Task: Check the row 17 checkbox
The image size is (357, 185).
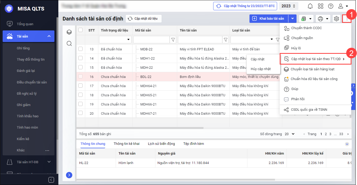Action: click(x=80, y=86)
